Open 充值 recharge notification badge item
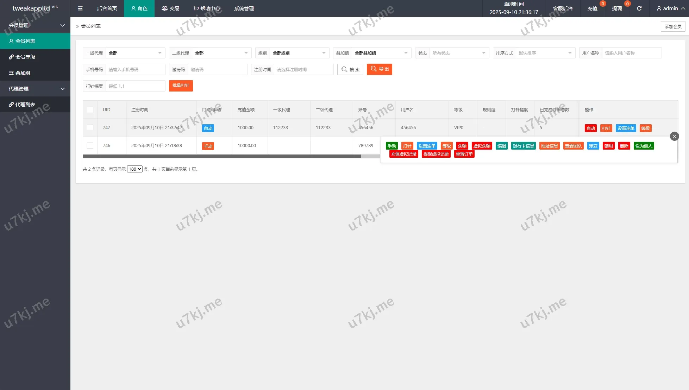Image resolution: width=689 pixels, height=390 pixels. point(593,8)
